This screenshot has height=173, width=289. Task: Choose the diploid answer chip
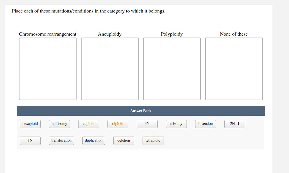[x=118, y=124]
